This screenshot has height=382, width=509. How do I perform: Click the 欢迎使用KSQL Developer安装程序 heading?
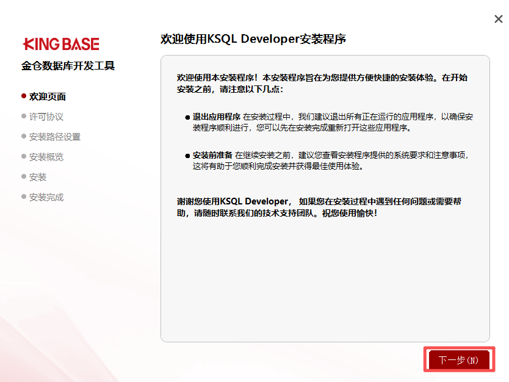(x=253, y=39)
